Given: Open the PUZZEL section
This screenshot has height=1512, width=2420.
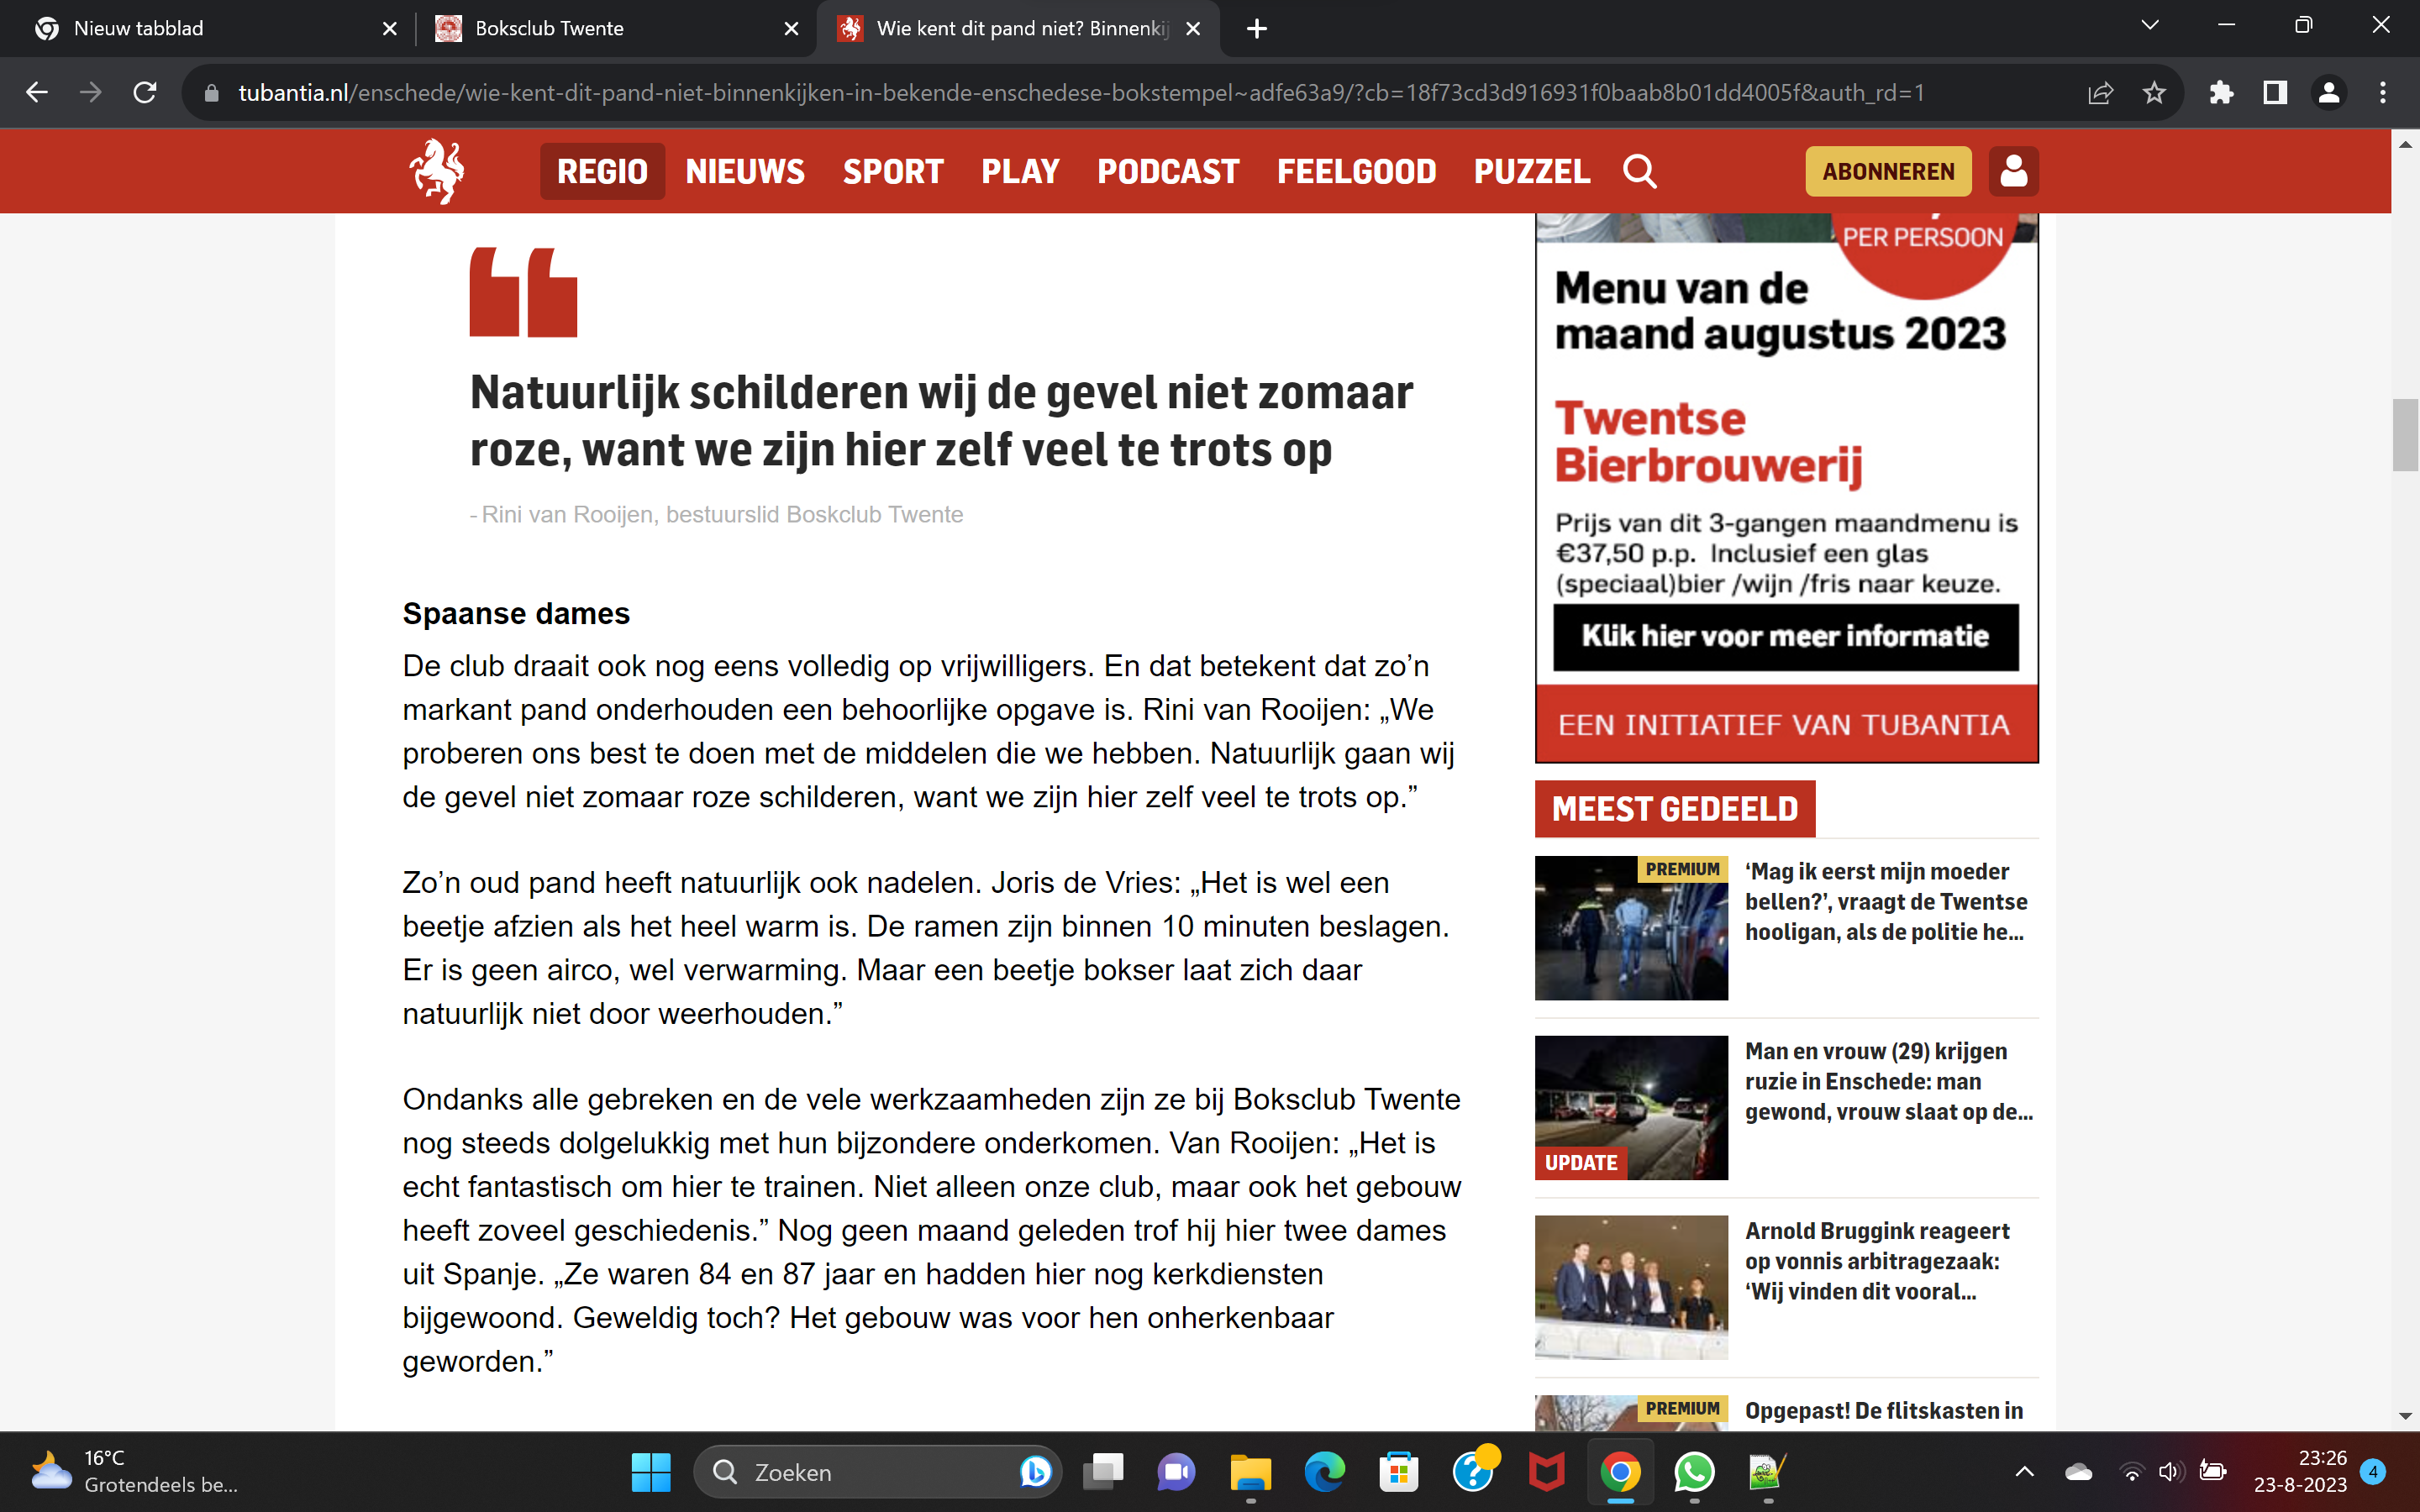Looking at the screenshot, I should coord(1531,171).
